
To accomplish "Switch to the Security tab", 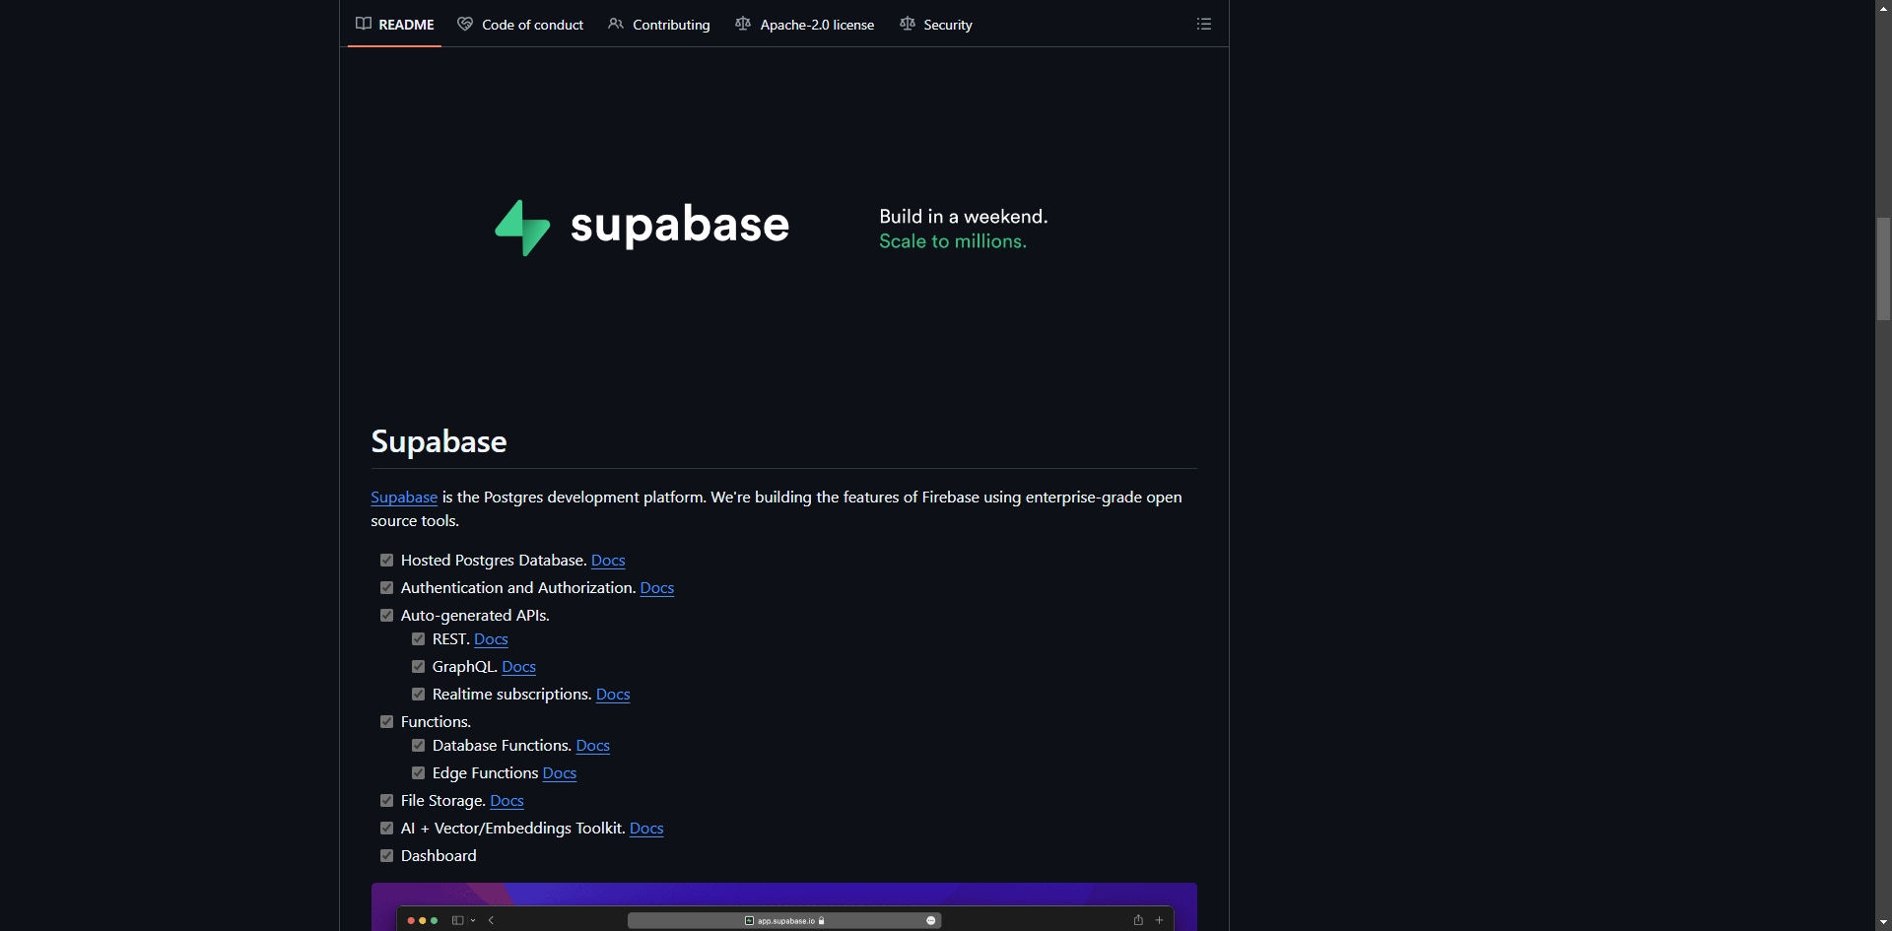I will pos(936,24).
